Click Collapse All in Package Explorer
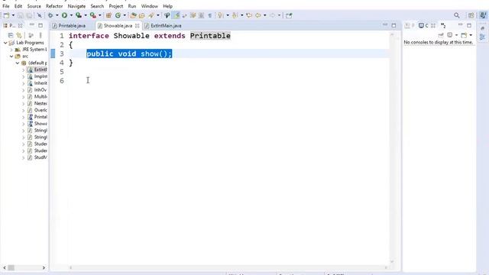 pyautogui.click(x=10, y=35)
